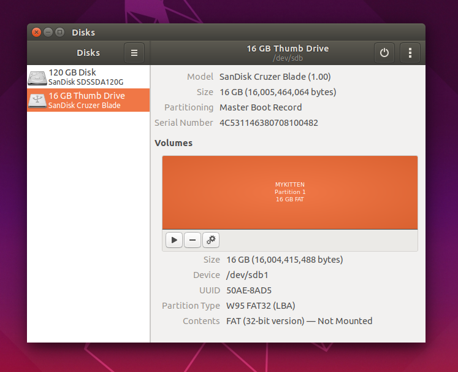Click the model SanDisk Cruzer Blade (1.00)
Viewport: 458px width, 372px height.
pos(275,77)
